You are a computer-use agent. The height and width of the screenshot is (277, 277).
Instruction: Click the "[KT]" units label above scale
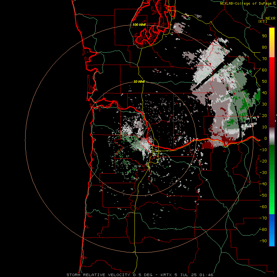tap(263, 21)
